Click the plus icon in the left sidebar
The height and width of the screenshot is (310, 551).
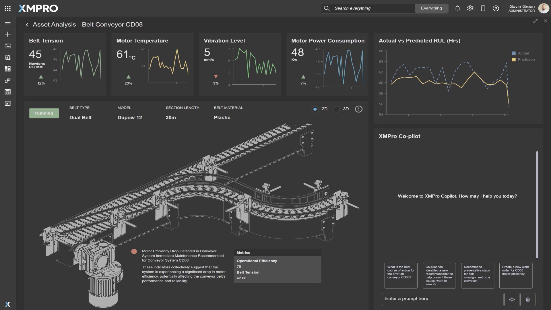(8, 34)
